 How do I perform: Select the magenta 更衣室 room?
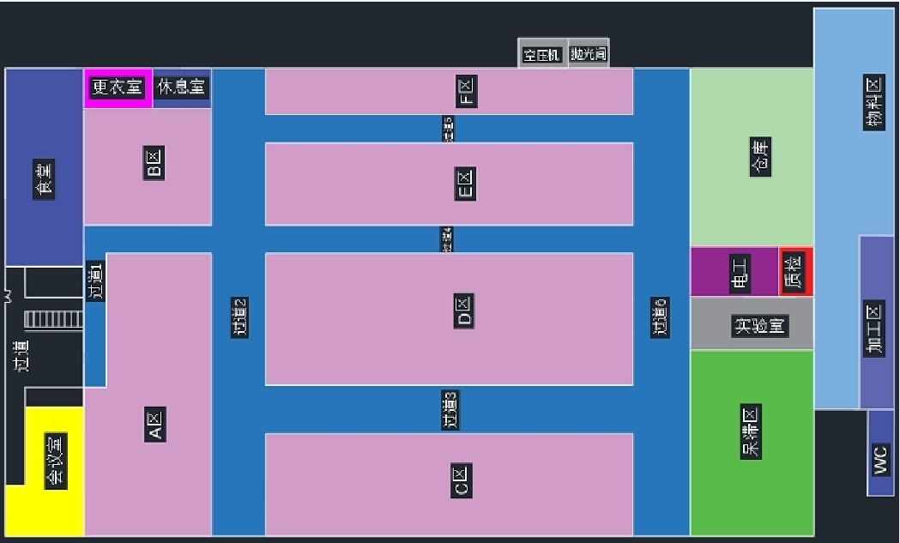pyautogui.click(x=118, y=87)
